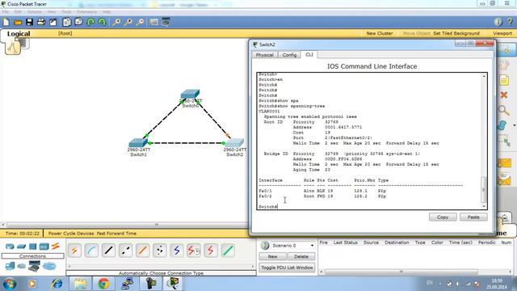Screen dimensions: 517x291
Task: Choose the Custom Made Devices category
Action: click(x=34, y=266)
